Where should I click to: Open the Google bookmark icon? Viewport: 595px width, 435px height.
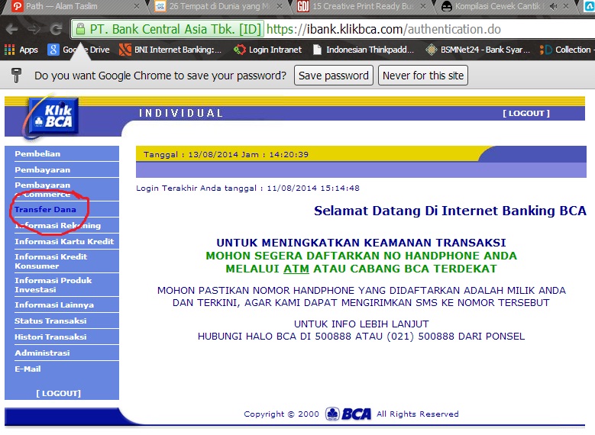pyautogui.click(x=53, y=50)
